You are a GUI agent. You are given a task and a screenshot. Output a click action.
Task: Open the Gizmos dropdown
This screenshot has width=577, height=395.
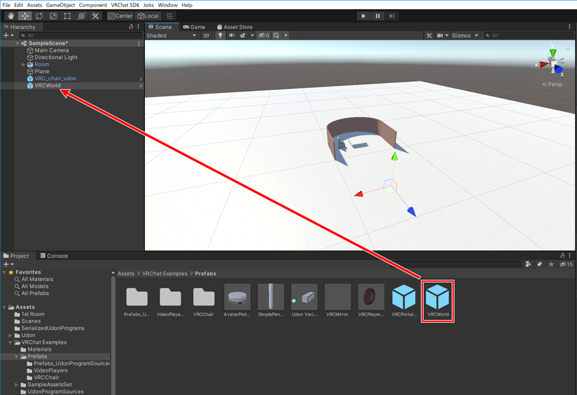[465, 36]
